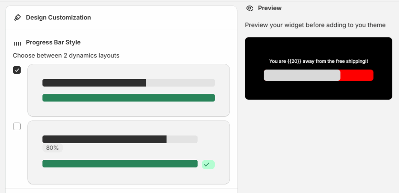
Task: Click the green checkmark badge icon
Action: (x=208, y=164)
